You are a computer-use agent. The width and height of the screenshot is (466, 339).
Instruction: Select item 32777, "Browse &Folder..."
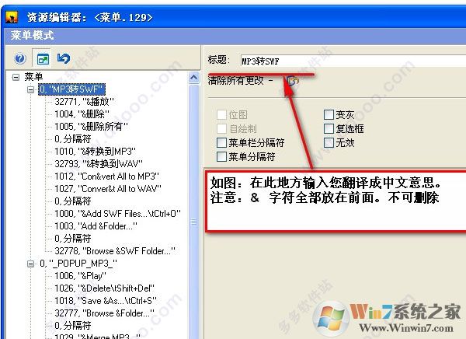click(104, 313)
